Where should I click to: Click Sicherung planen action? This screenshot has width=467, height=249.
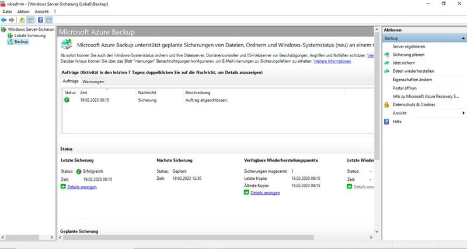408,55
